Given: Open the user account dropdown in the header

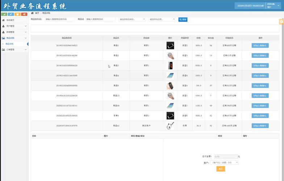Looking at the screenshot, I should 273,6.
